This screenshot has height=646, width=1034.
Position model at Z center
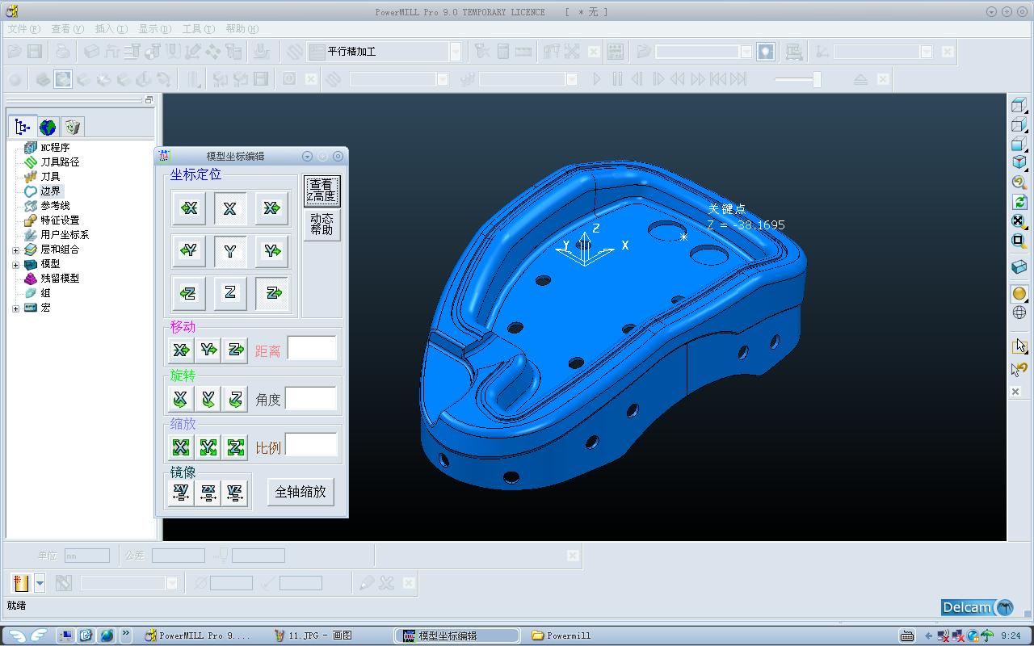230,293
